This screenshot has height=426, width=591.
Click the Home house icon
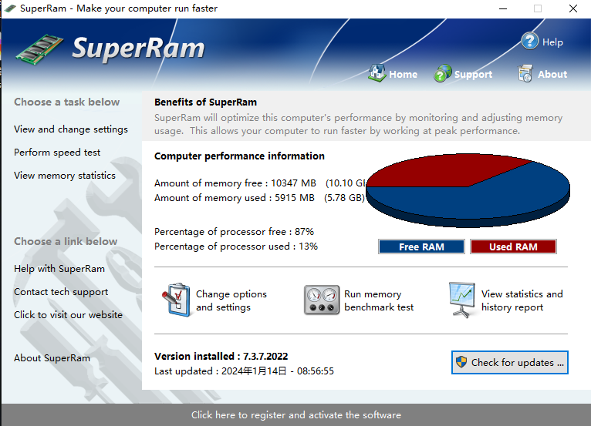pos(377,73)
